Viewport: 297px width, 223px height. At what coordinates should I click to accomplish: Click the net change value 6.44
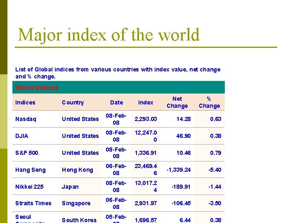coord(185,220)
